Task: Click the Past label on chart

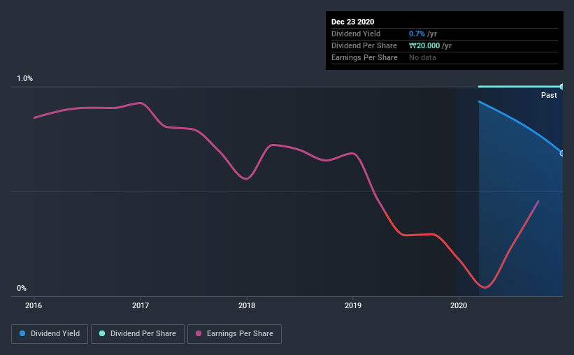Action: [x=549, y=95]
